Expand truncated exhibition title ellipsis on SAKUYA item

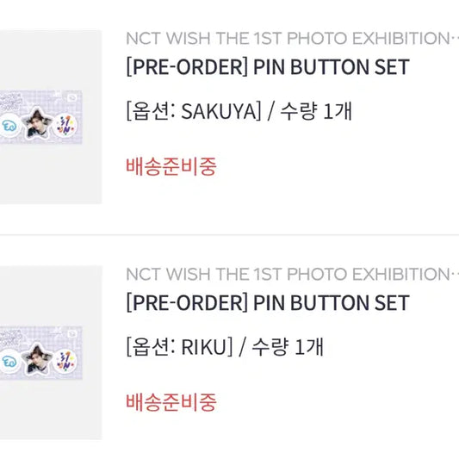tap(455, 39)
